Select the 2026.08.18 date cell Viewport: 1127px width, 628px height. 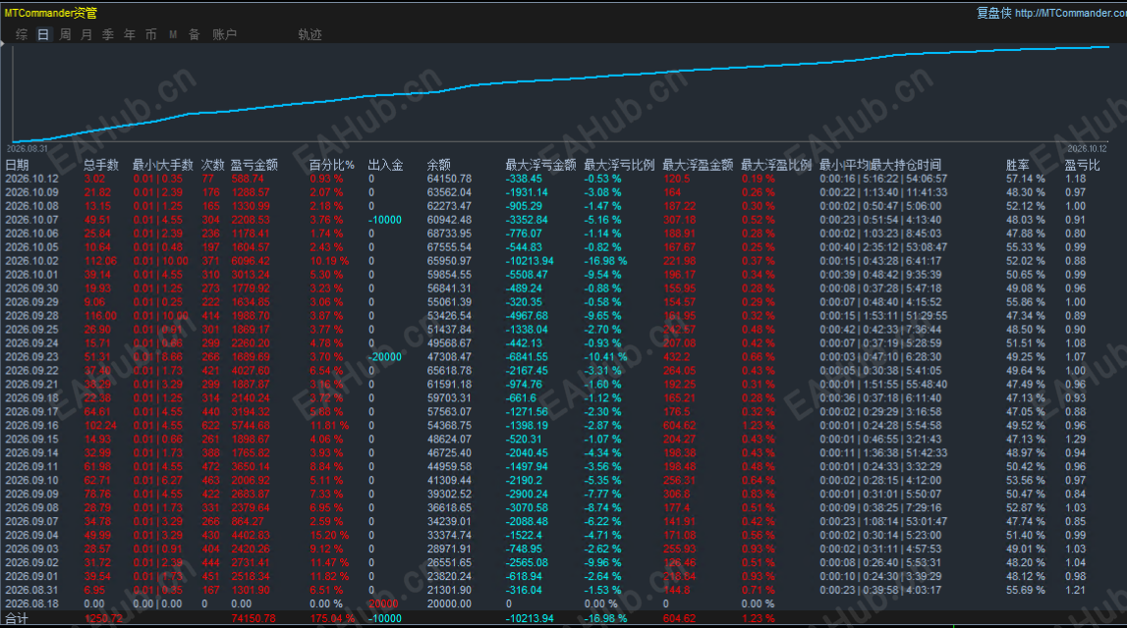(x=31, y=603)
